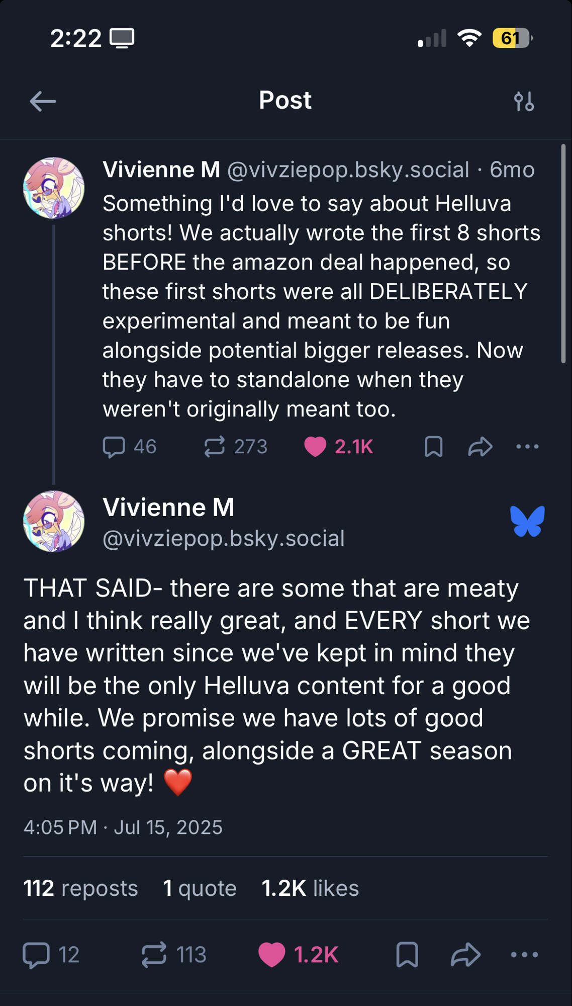The width and height of the screenshot is (572, 1006).
Task: Open Vivienne M avatar on main post
Action: 54,522
